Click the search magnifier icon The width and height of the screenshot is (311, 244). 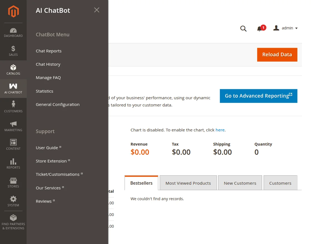coord(243,29)
